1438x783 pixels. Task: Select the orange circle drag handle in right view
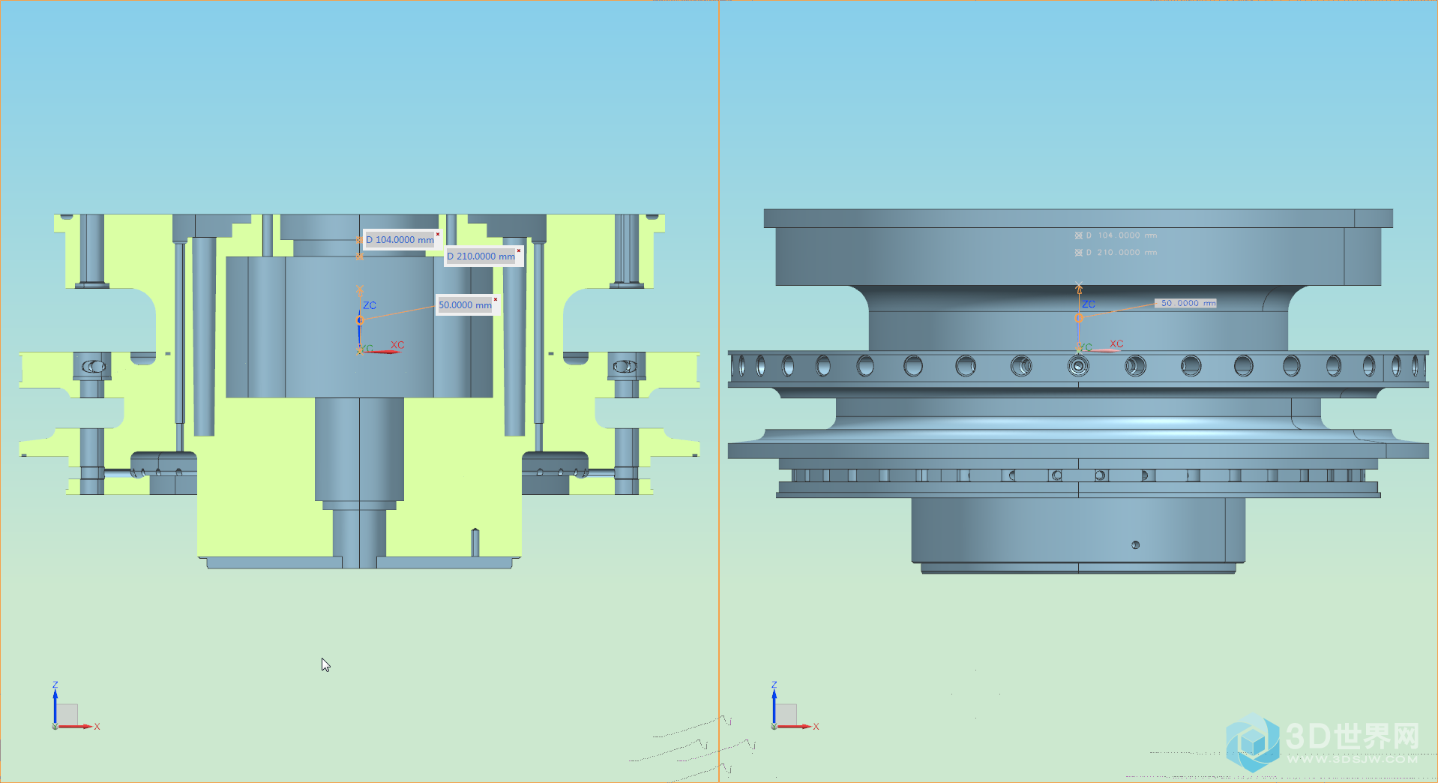click(x=1079, y=318)
